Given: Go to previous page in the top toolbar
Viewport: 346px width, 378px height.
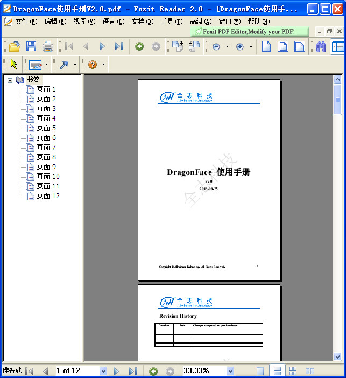Looking at the screenshot, I should [86, 46].
